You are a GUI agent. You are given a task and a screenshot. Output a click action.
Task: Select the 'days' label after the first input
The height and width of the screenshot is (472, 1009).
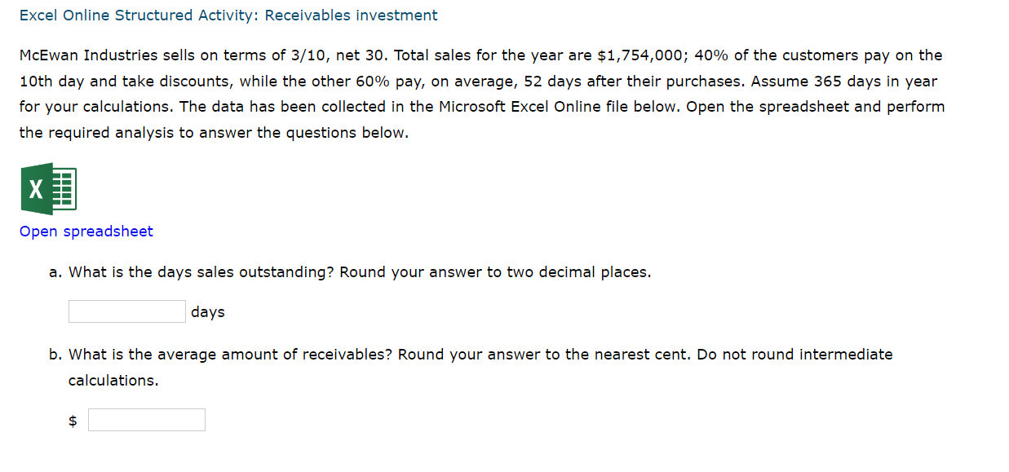click(206, 311)
